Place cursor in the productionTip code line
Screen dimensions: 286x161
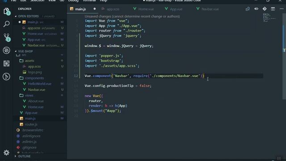click(x=118, y=86)
